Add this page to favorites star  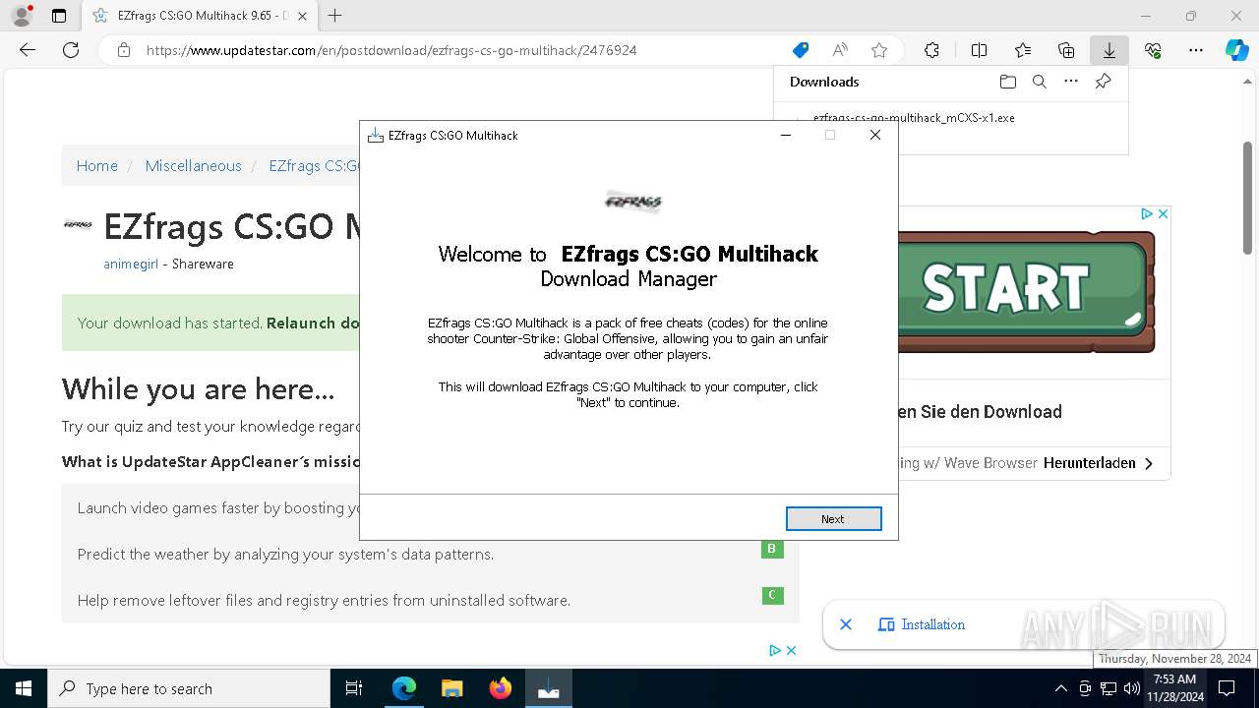pos(879,50)
